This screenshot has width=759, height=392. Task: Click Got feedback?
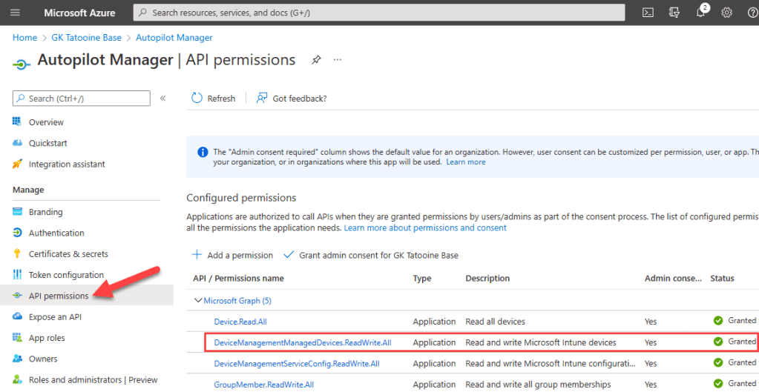point(300,98)
